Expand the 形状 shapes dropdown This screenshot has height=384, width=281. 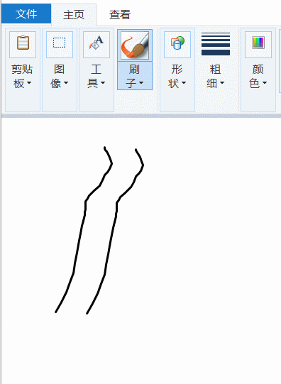177,76
